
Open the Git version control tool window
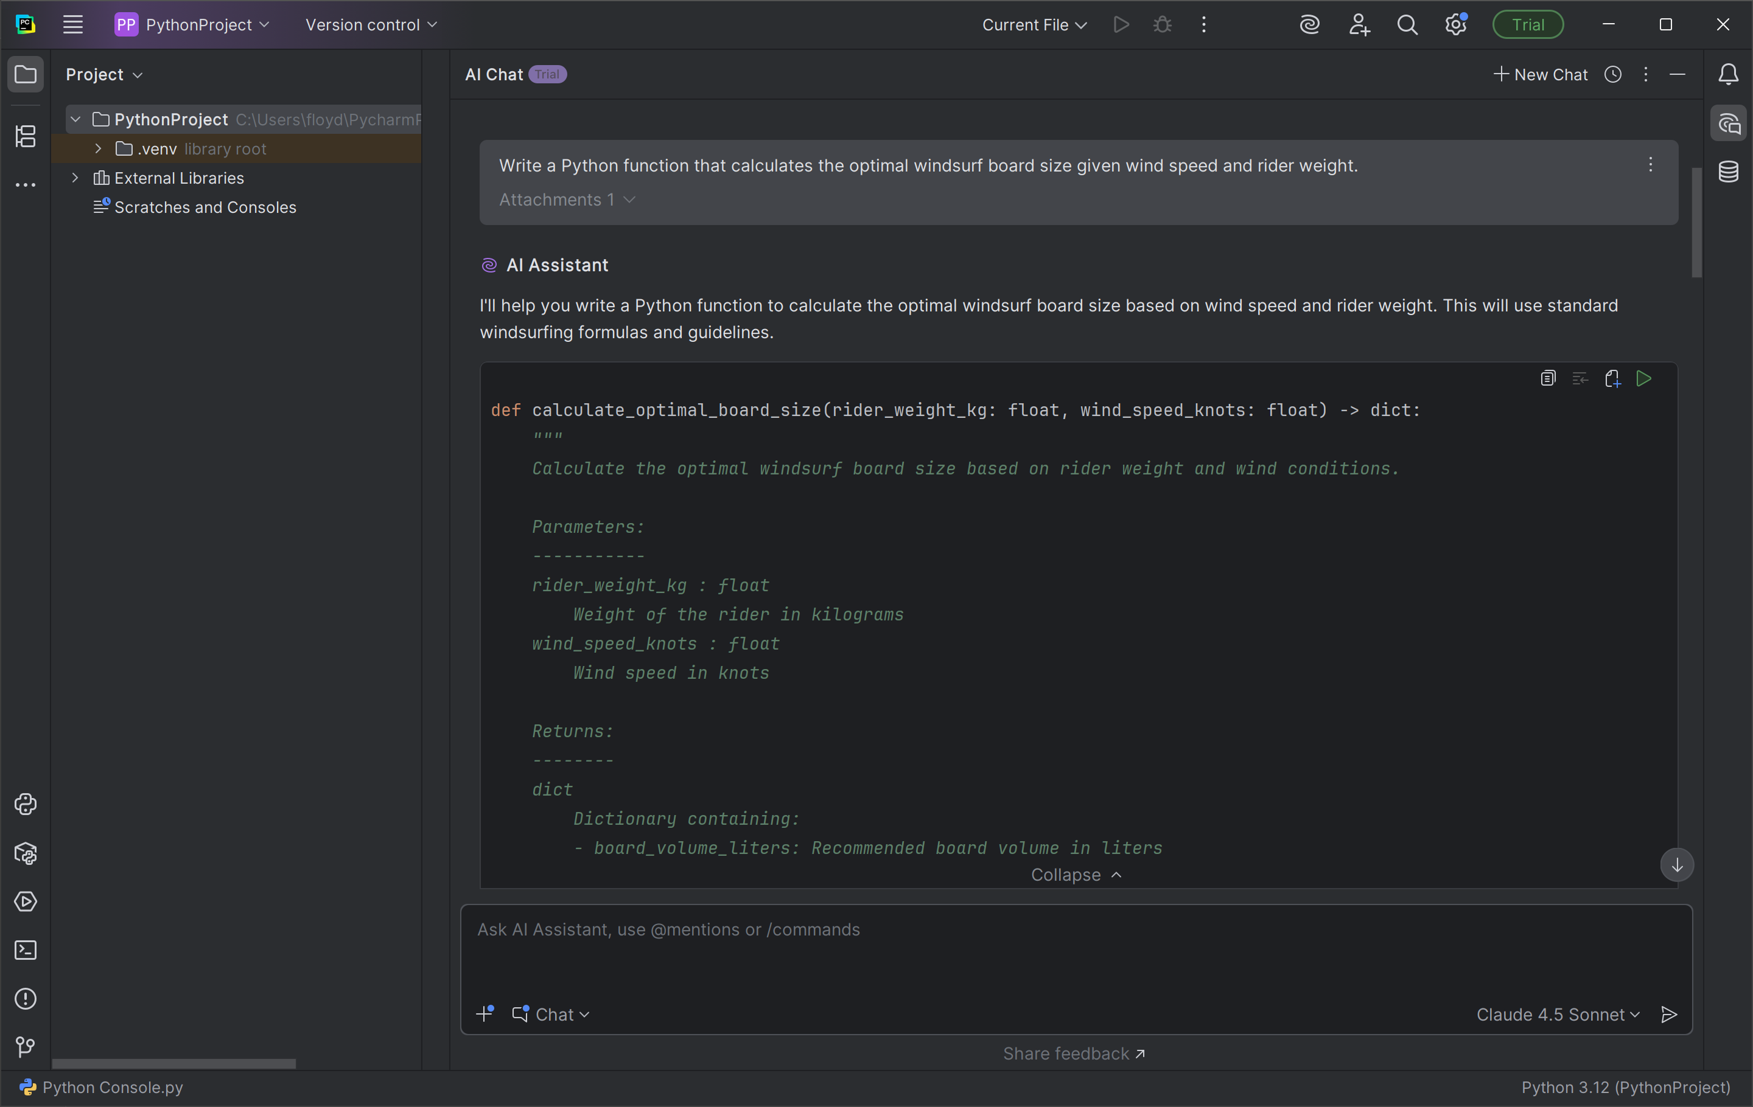26,1047
